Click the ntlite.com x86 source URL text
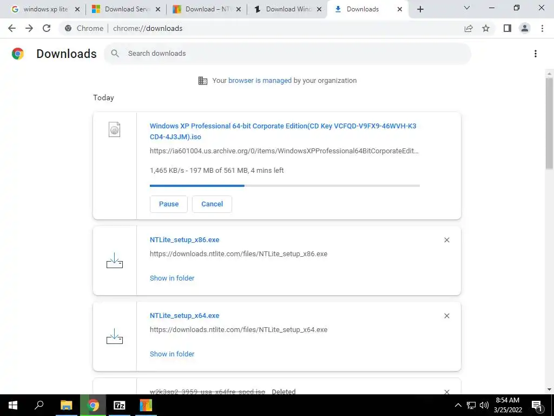 click(239, 254)
